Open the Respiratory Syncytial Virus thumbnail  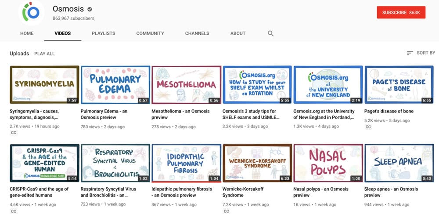(x=115, y=163)
